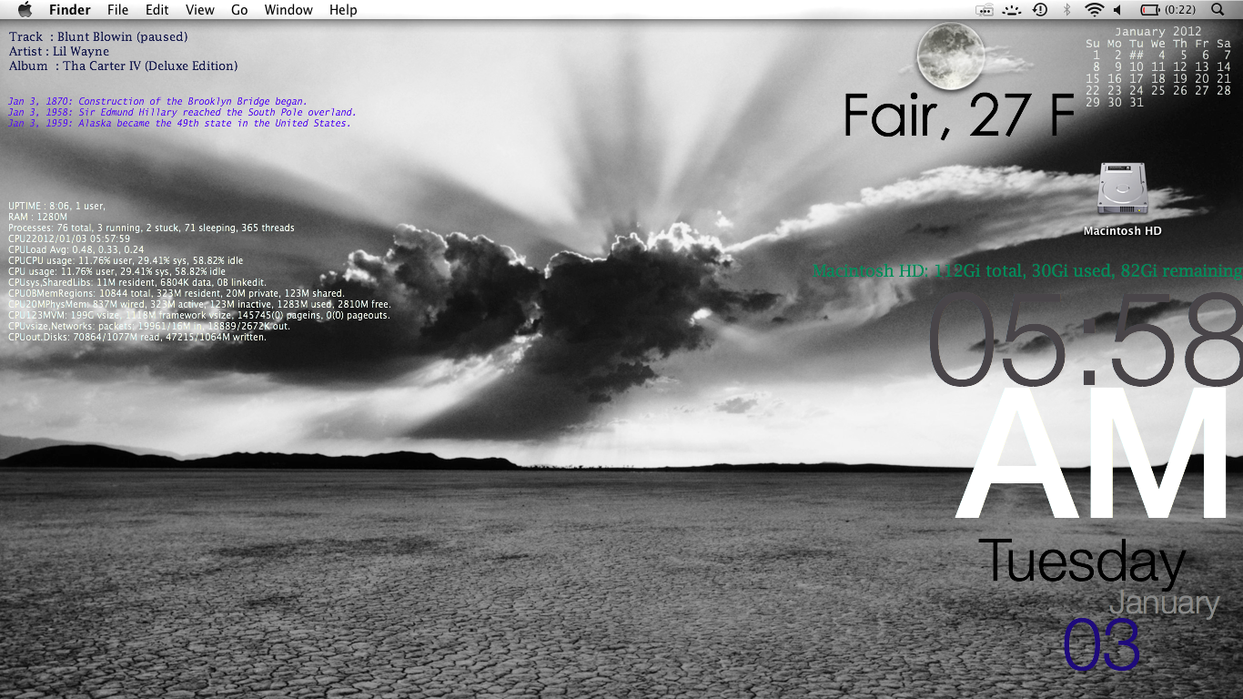Click the gray 'January' text under Tuesday

tap(1164, 603)
